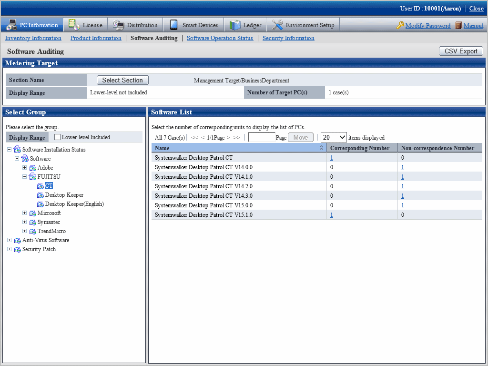Expand the Microsoft tree node
The width and height of the screenshot is (488, 366).
[25, 213]
